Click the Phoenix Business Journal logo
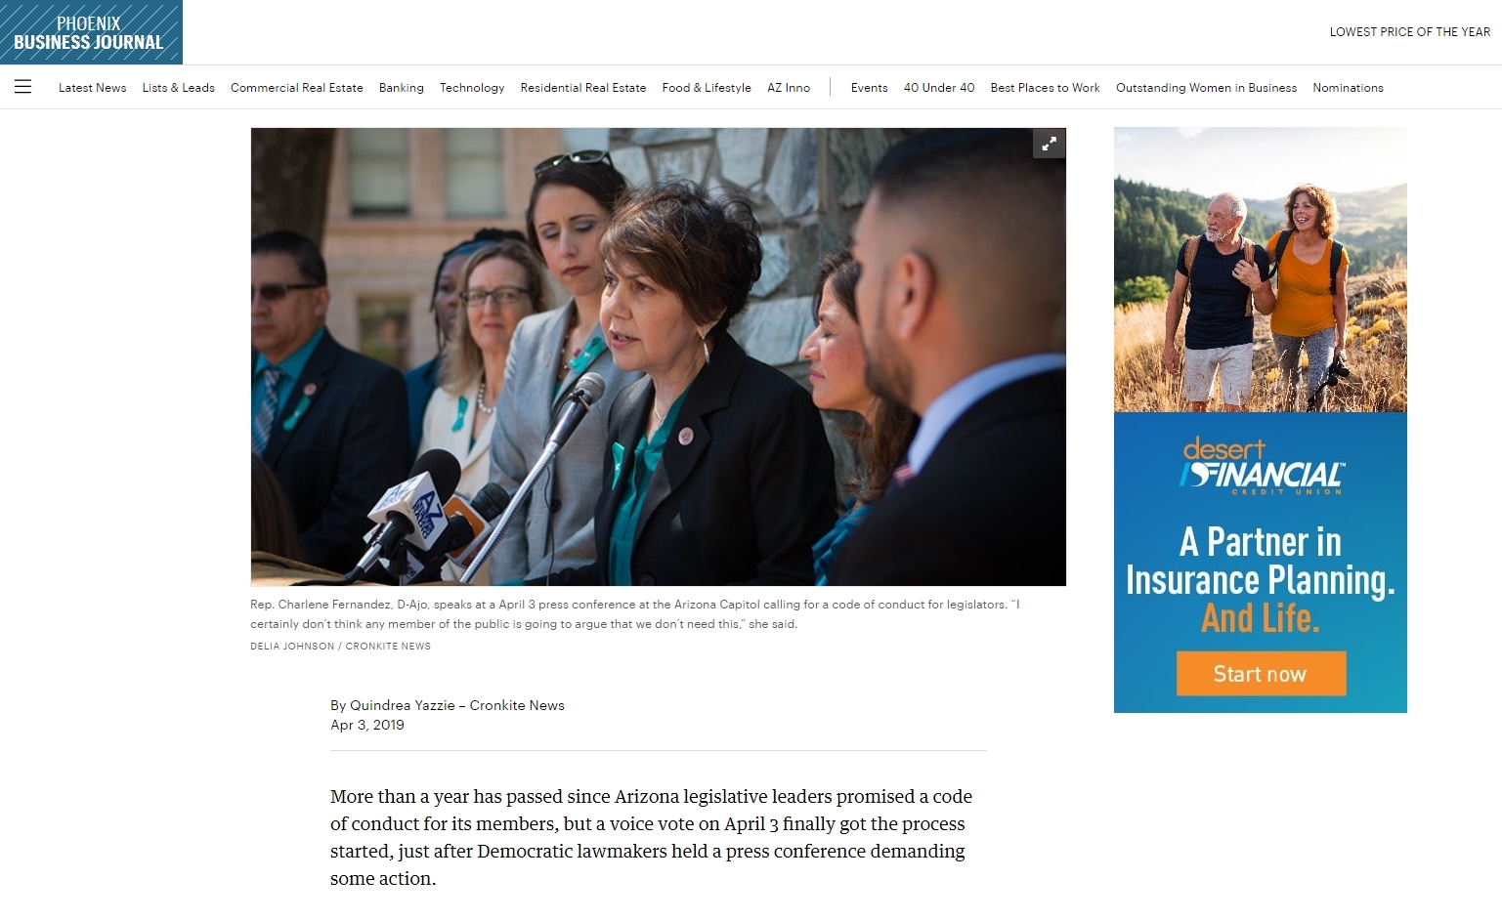 coord(91,32)
